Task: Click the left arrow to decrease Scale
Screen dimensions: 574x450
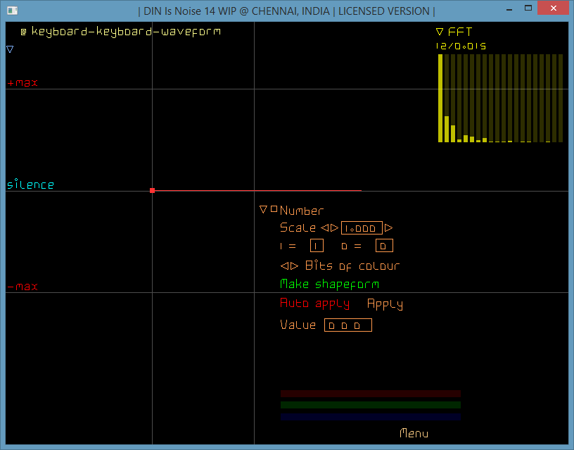Action: pos(325,228)
